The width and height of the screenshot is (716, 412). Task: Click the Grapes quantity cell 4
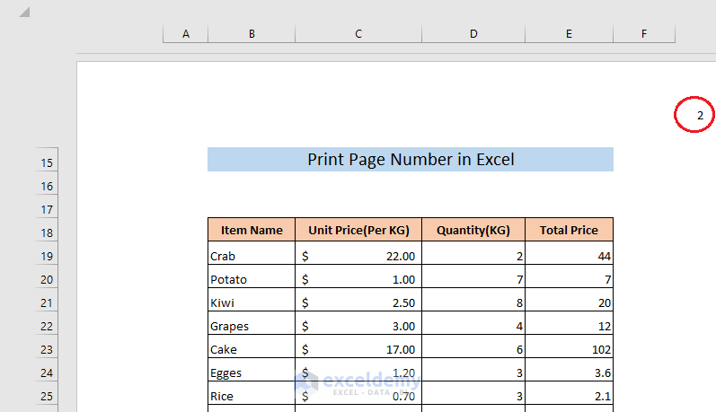[x=473, y=322]
